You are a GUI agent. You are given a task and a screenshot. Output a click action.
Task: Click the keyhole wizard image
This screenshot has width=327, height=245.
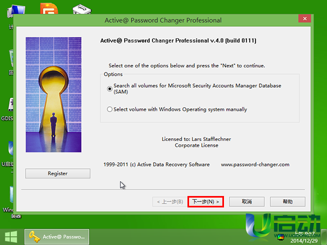pos(53,95)
